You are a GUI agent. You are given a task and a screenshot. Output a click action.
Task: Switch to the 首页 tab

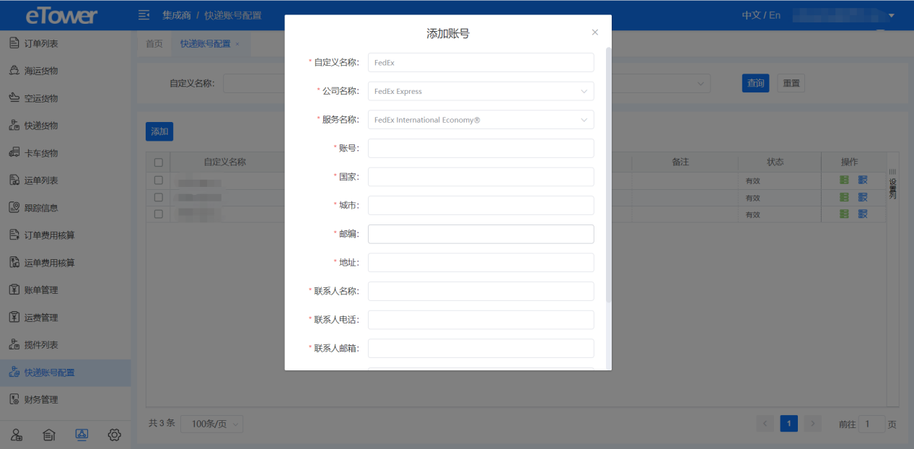[154, 43]
